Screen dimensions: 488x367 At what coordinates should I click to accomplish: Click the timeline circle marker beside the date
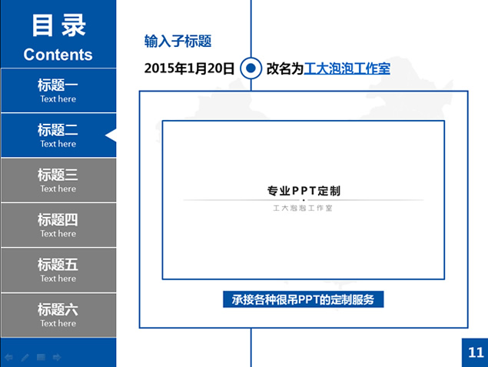coord(251,68)
